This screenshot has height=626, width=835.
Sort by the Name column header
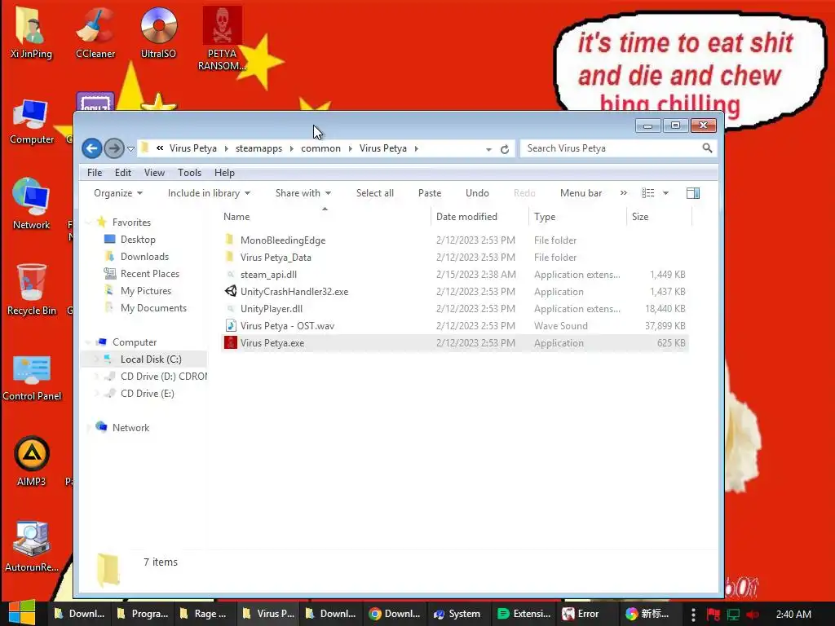click(325, 216)
